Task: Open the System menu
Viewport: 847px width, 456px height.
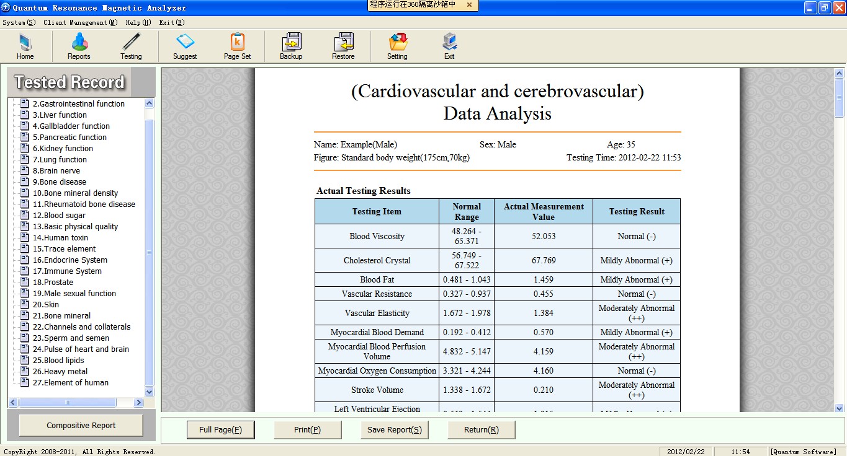Action: pos(19,22)
